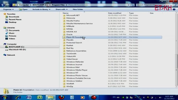Select the Oracle folder
The width and height of the screenshot is (178, 100).
pos(69,34)
